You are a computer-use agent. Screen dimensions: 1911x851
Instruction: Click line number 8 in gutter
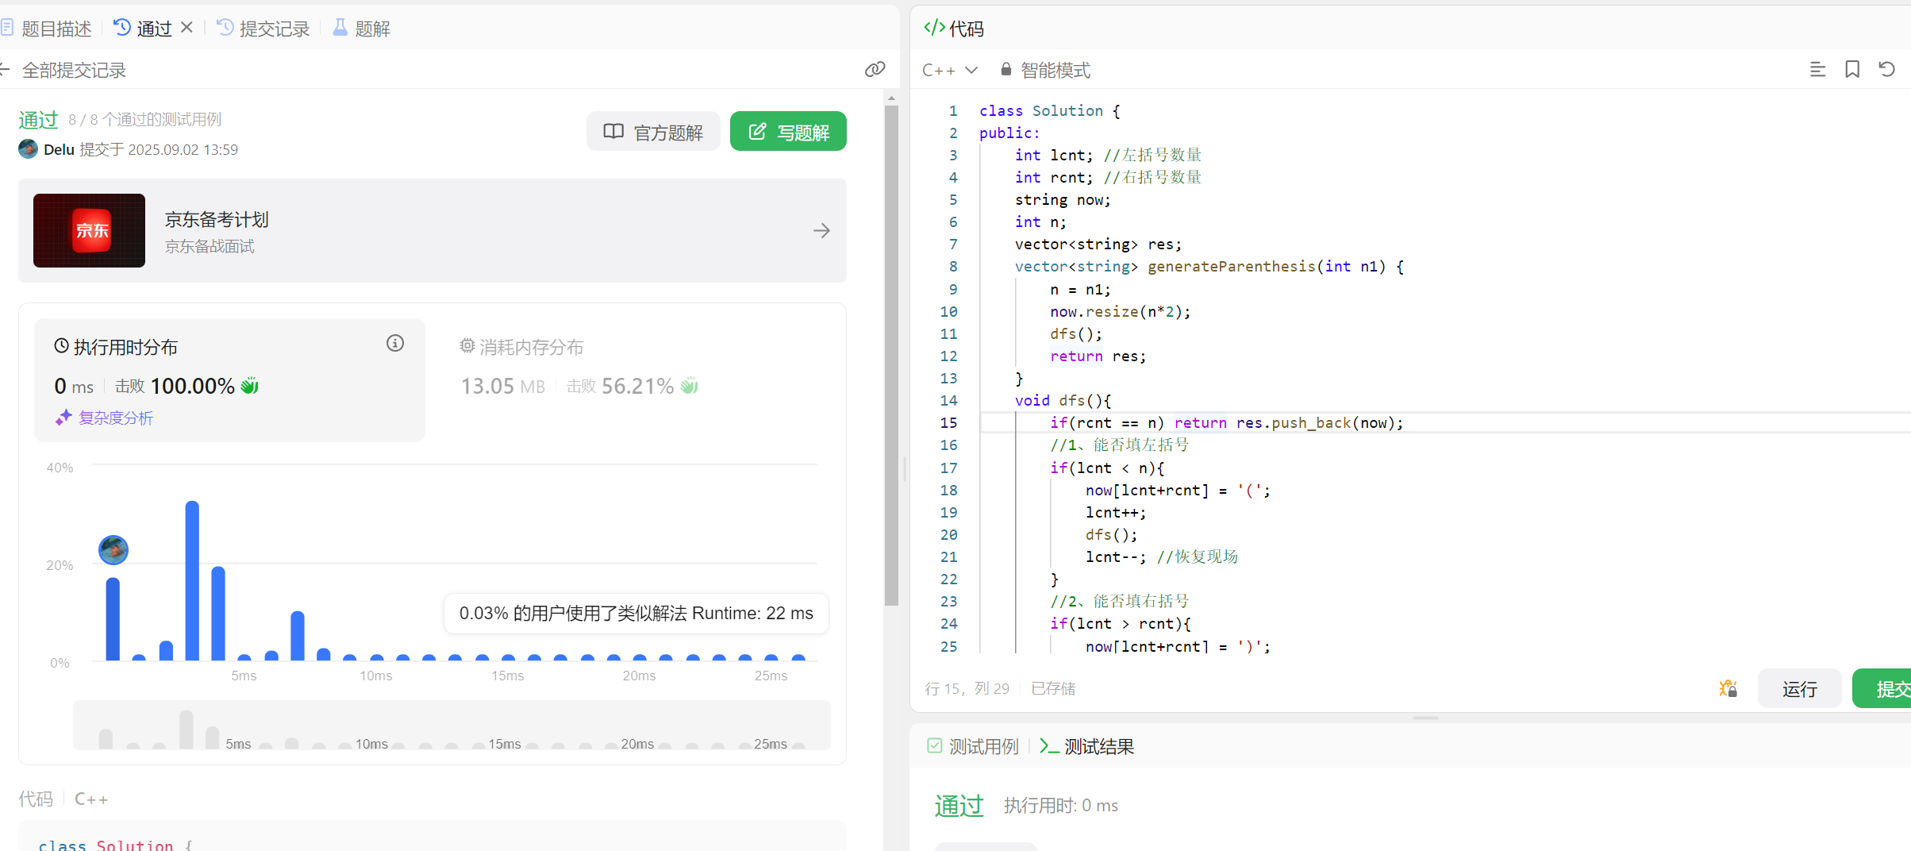pyautogui.click(x=953, y=266)
